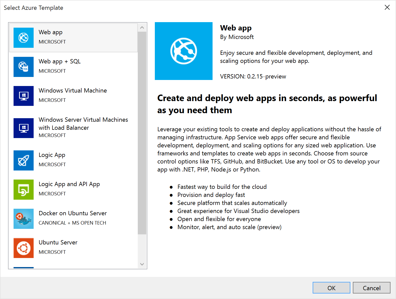Pick "Windows Server Virtual Machines with Load Balancer"
This screenshot has height=299, width=396.
(83, 124)
